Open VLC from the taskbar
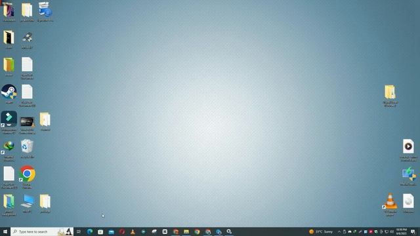 point(133,231)
